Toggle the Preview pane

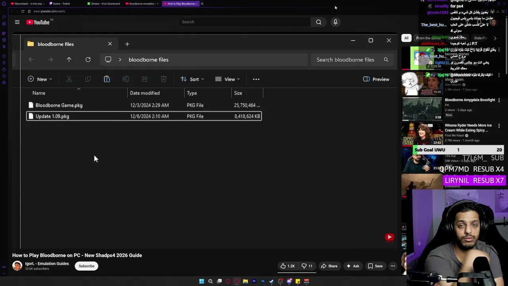pos(376,79)
